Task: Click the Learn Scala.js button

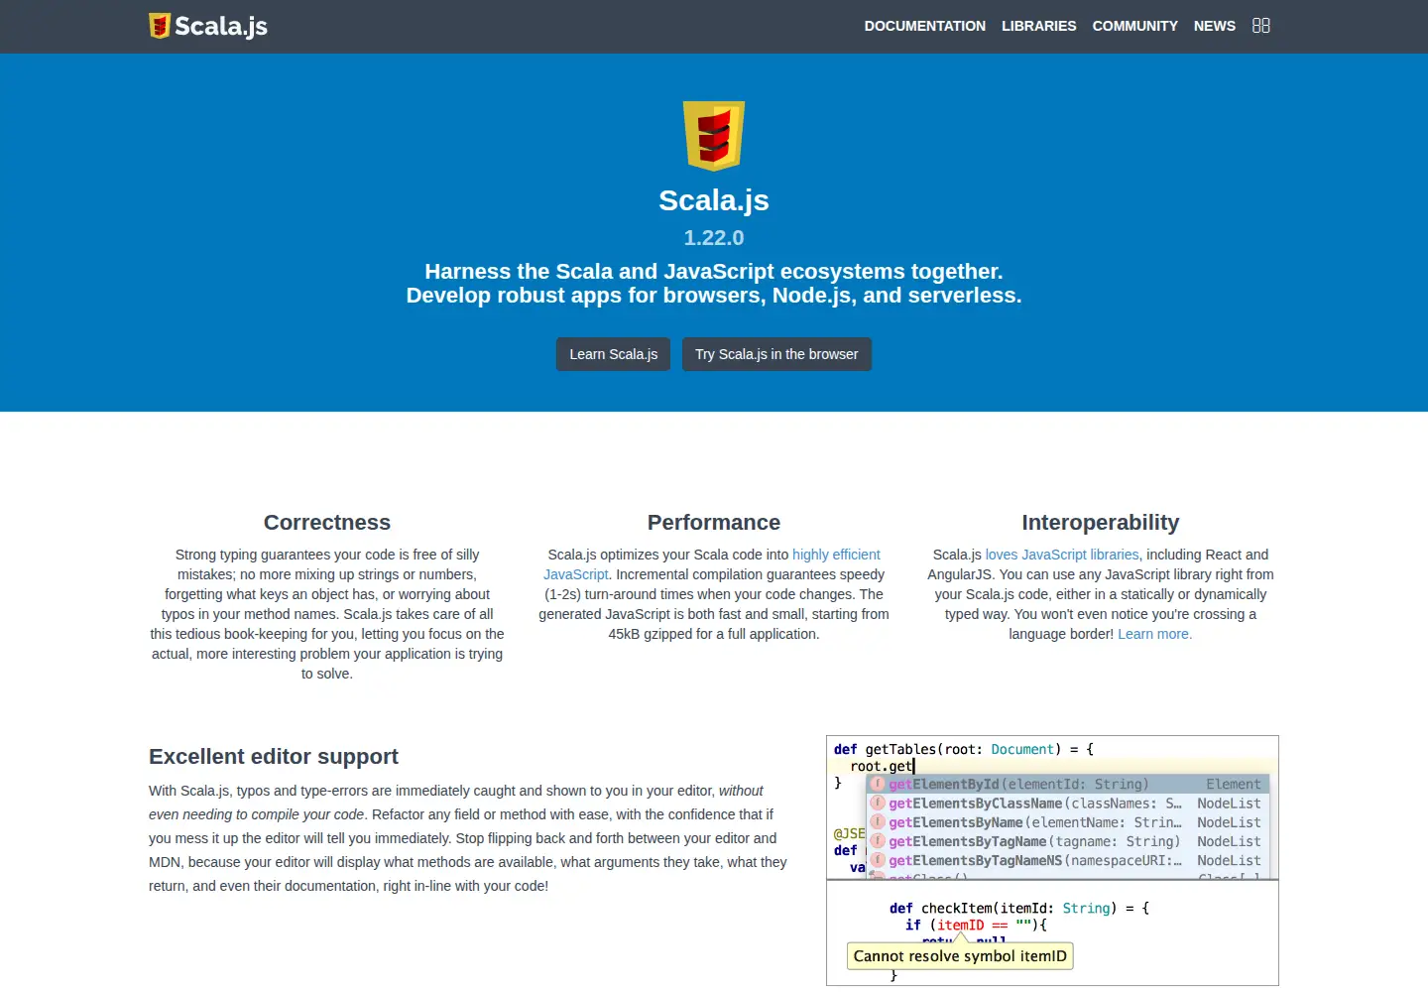Action: (613, 354)
